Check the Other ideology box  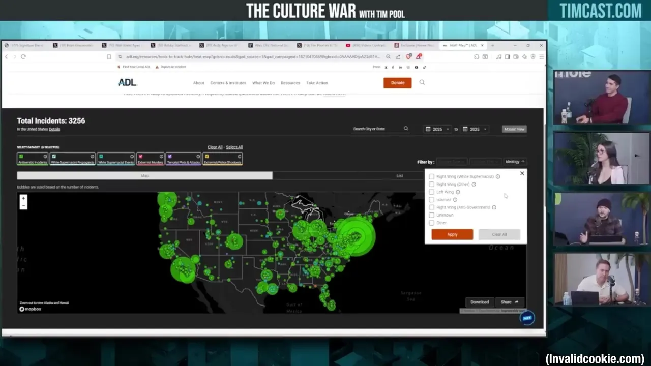click(432, 223)
